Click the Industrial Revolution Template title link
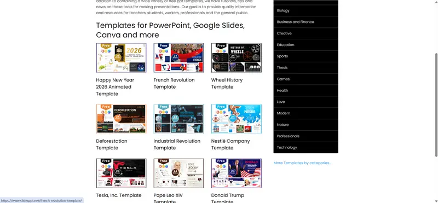Image resolution: width=438 pixels, height=203 pixels. (177, 144)
